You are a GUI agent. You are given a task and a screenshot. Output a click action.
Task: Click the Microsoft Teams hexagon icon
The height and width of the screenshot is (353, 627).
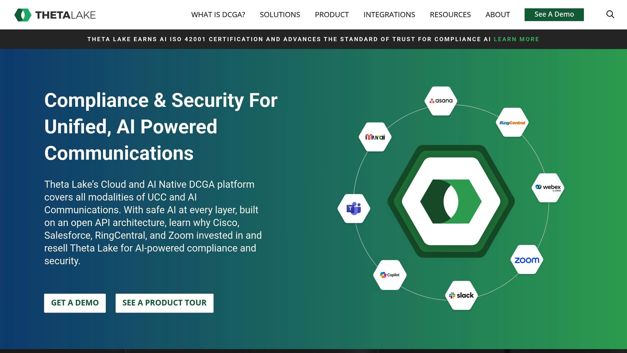354,209
